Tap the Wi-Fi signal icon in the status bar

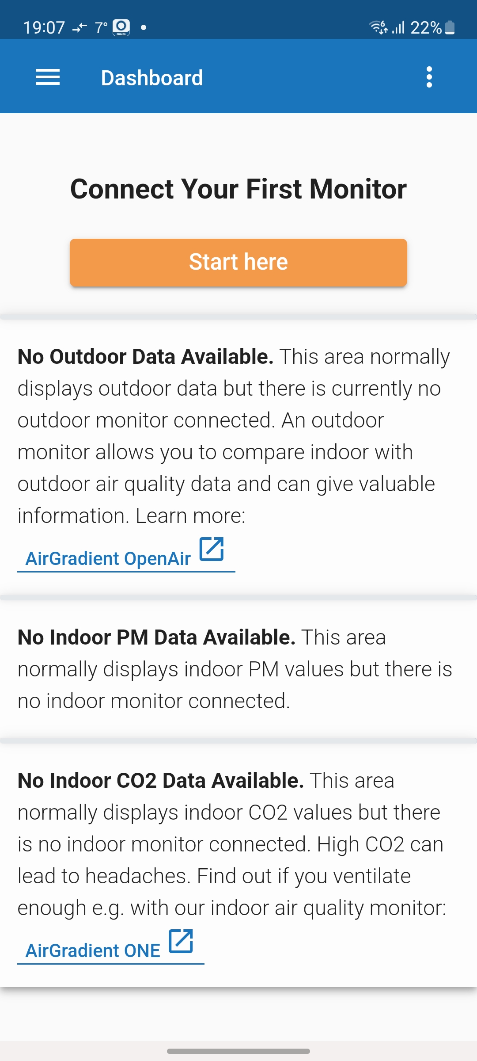(379, 27)
